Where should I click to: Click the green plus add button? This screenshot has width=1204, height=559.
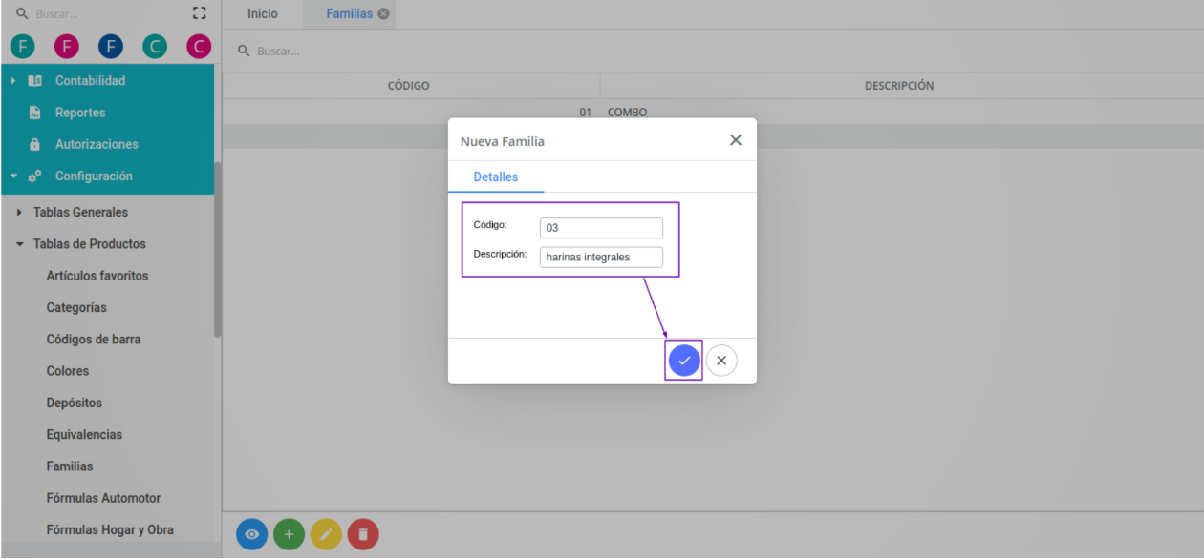pos(290,535)
